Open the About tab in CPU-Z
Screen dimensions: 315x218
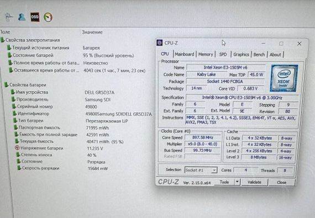tap(275, 55)
